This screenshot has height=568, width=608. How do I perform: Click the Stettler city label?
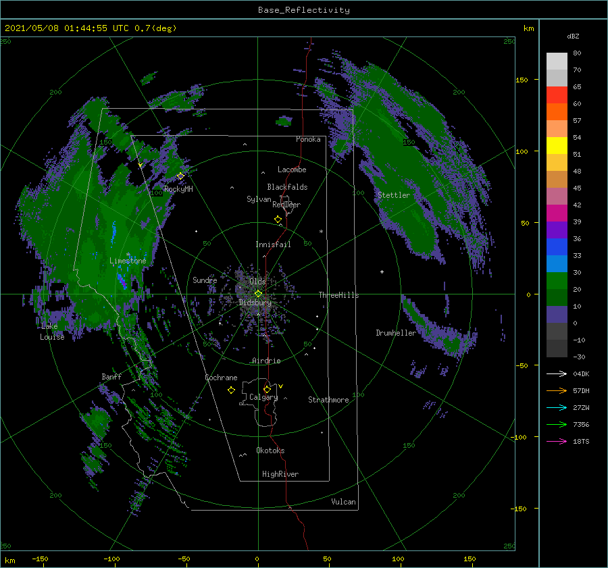(x=394, y=195)
